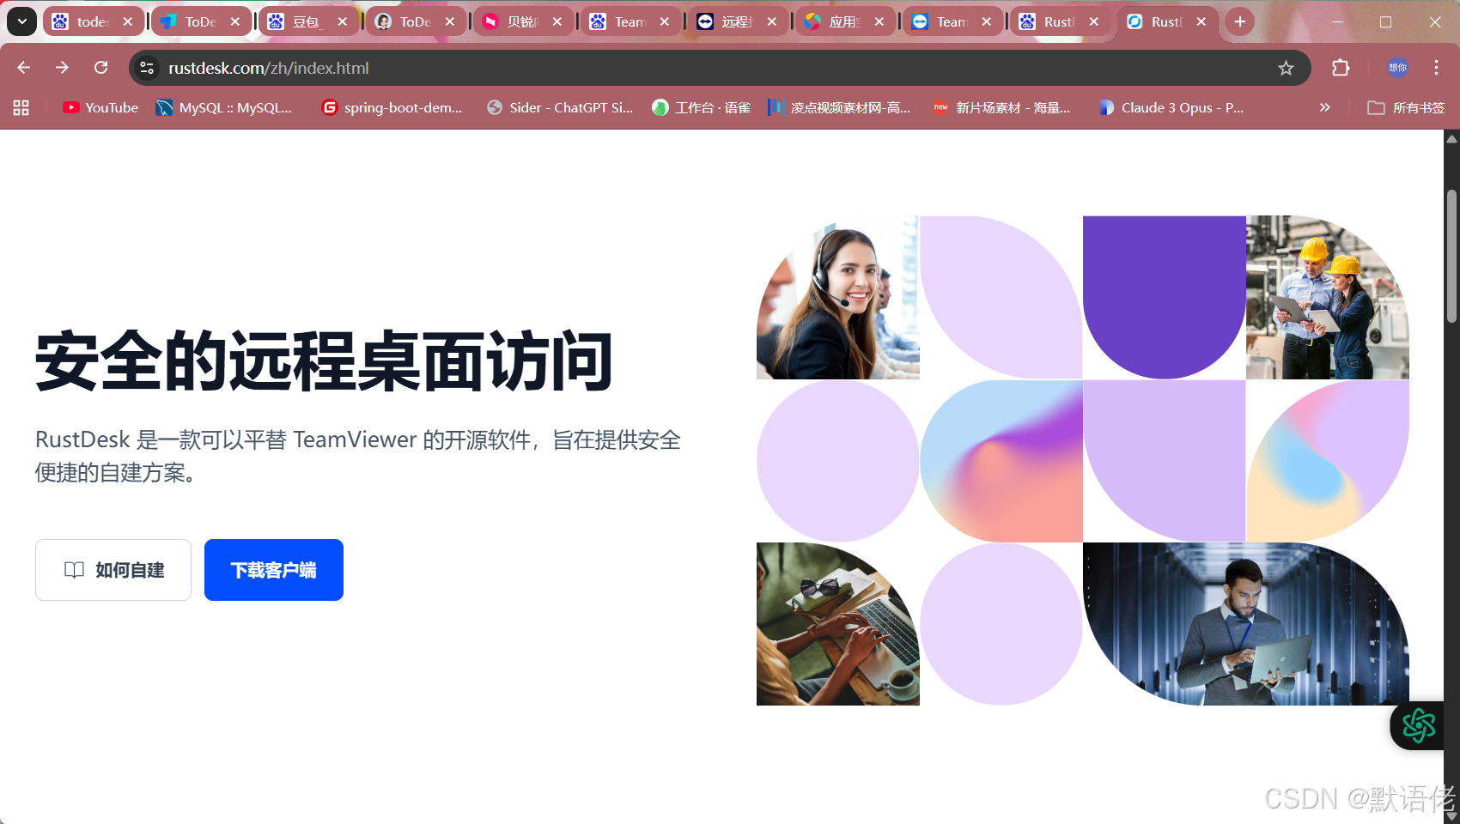Image resolution: width=1460 pixels, height=824 pixels.
Task: Click the 下载客户端 button
Action: 274,570
